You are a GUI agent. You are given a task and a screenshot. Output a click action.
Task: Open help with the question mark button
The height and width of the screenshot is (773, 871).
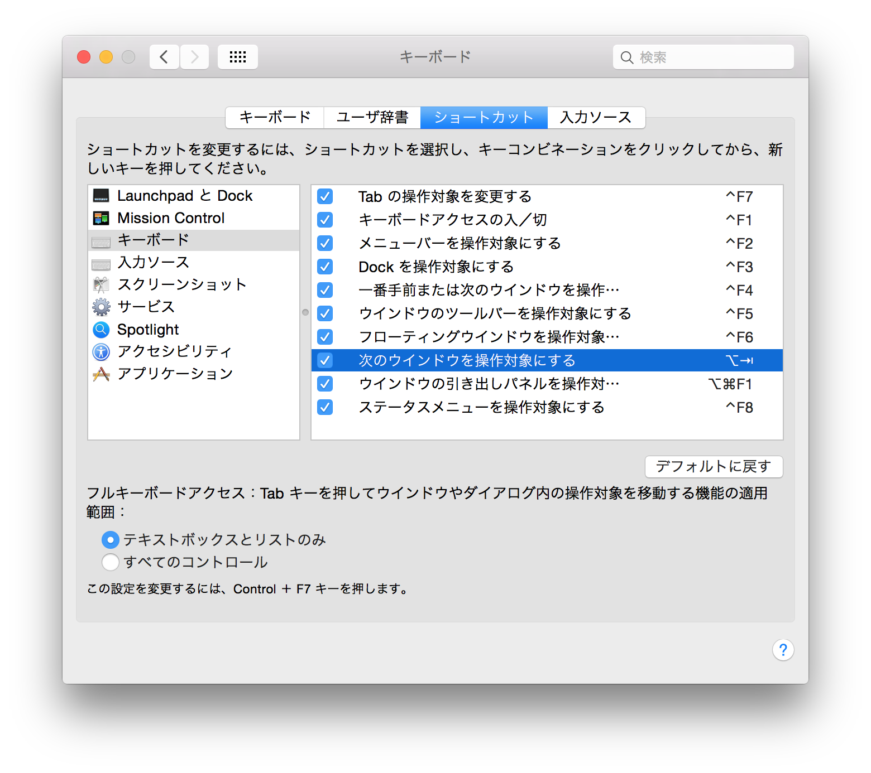[783, 650]
